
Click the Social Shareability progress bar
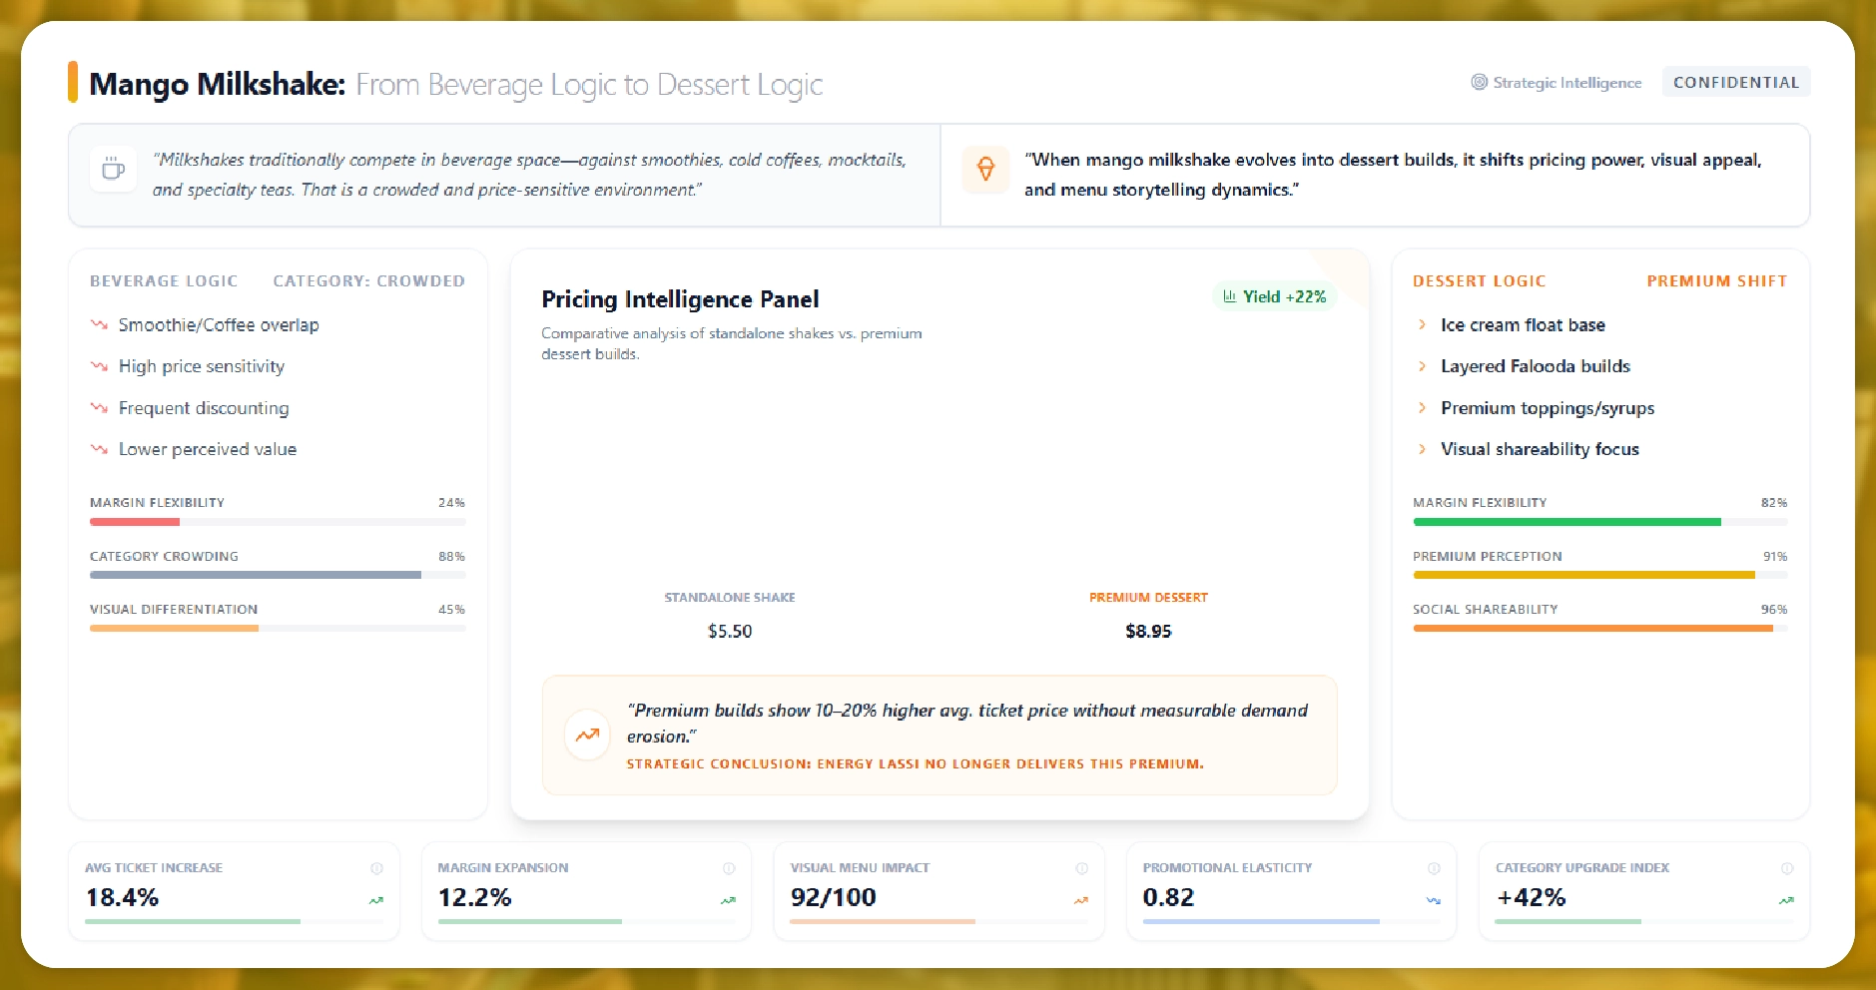1599,628
